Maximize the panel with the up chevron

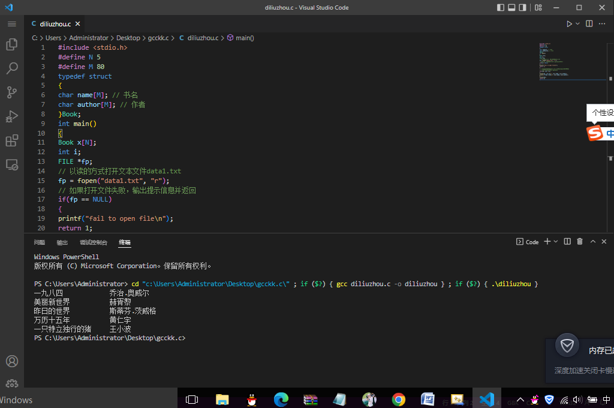pos(592,242)
